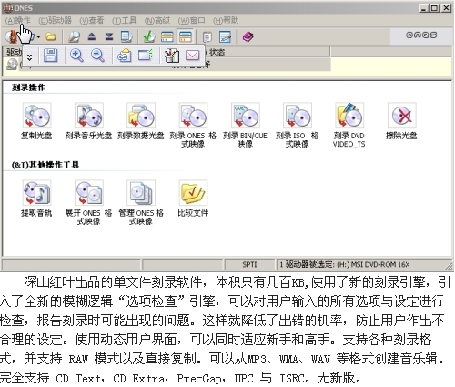Click the green checkmark disc toolbar icon
Screen dimensions: 455x387
click(x=148, y=37)
